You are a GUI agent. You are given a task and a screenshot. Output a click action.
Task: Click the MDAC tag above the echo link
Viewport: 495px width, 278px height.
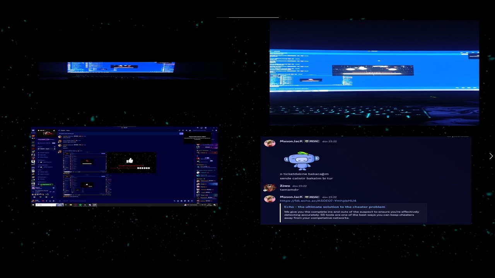coord(312,197)
